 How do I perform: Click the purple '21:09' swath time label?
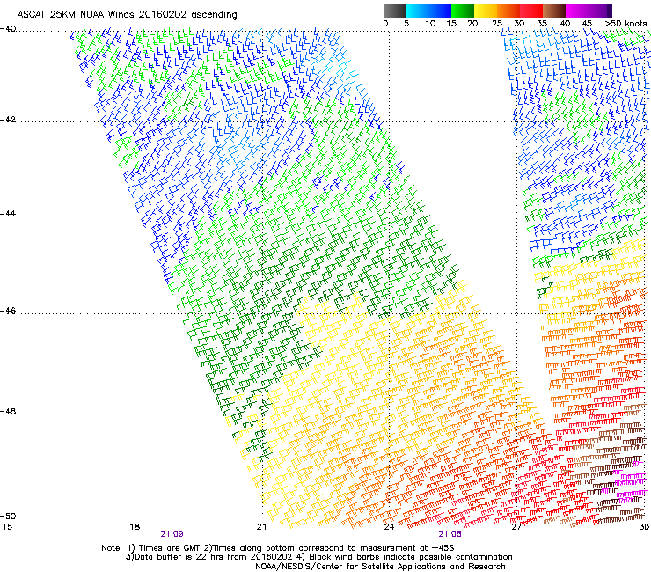[x=172, y=534]
